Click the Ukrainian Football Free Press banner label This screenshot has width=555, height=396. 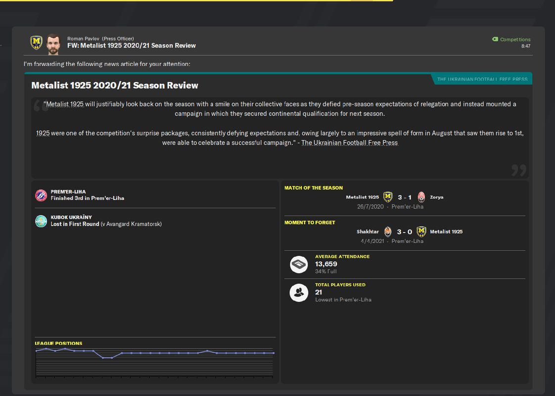coord(482,79)
